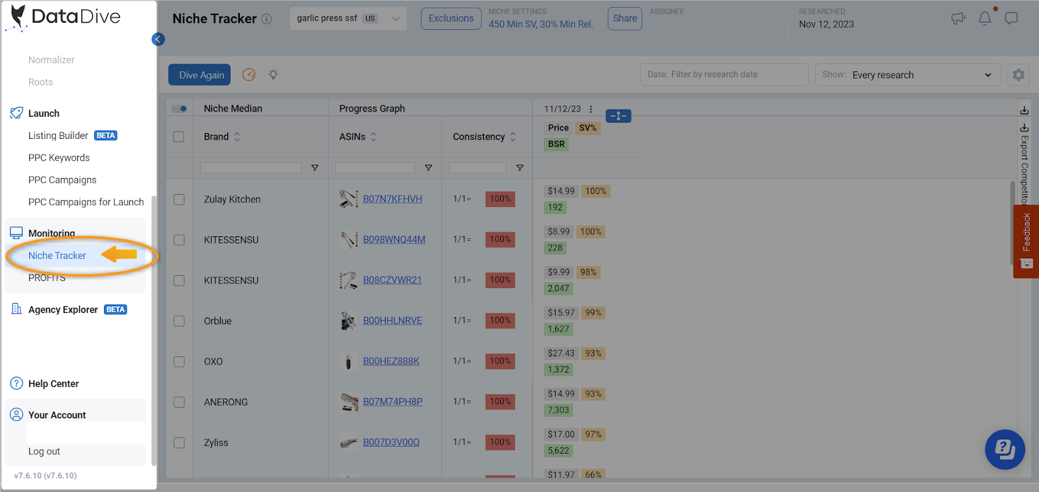Screen dimensions: 1039x492
Task: Click the Export Competitors download icon
Action: click(x=1024, y=127)
